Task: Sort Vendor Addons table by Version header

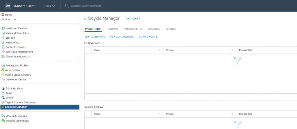Action: click(170, 114)
